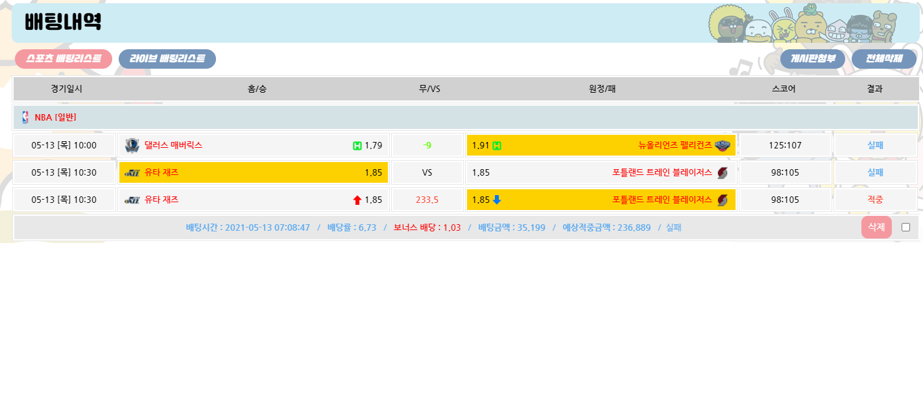Image resolution: width=923 pixels, height=420 pixels.
Task: Click the blue down arrow next to 1.85
Action: point(497,200)
